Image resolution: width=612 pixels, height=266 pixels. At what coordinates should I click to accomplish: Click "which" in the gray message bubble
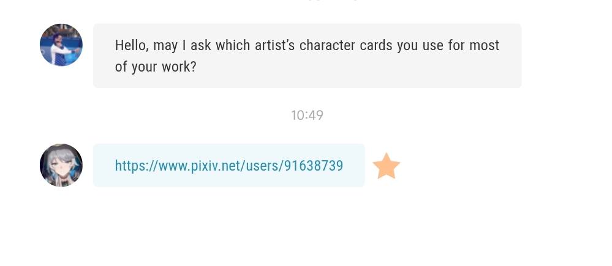pyautogui.click(x=233, y=46)
